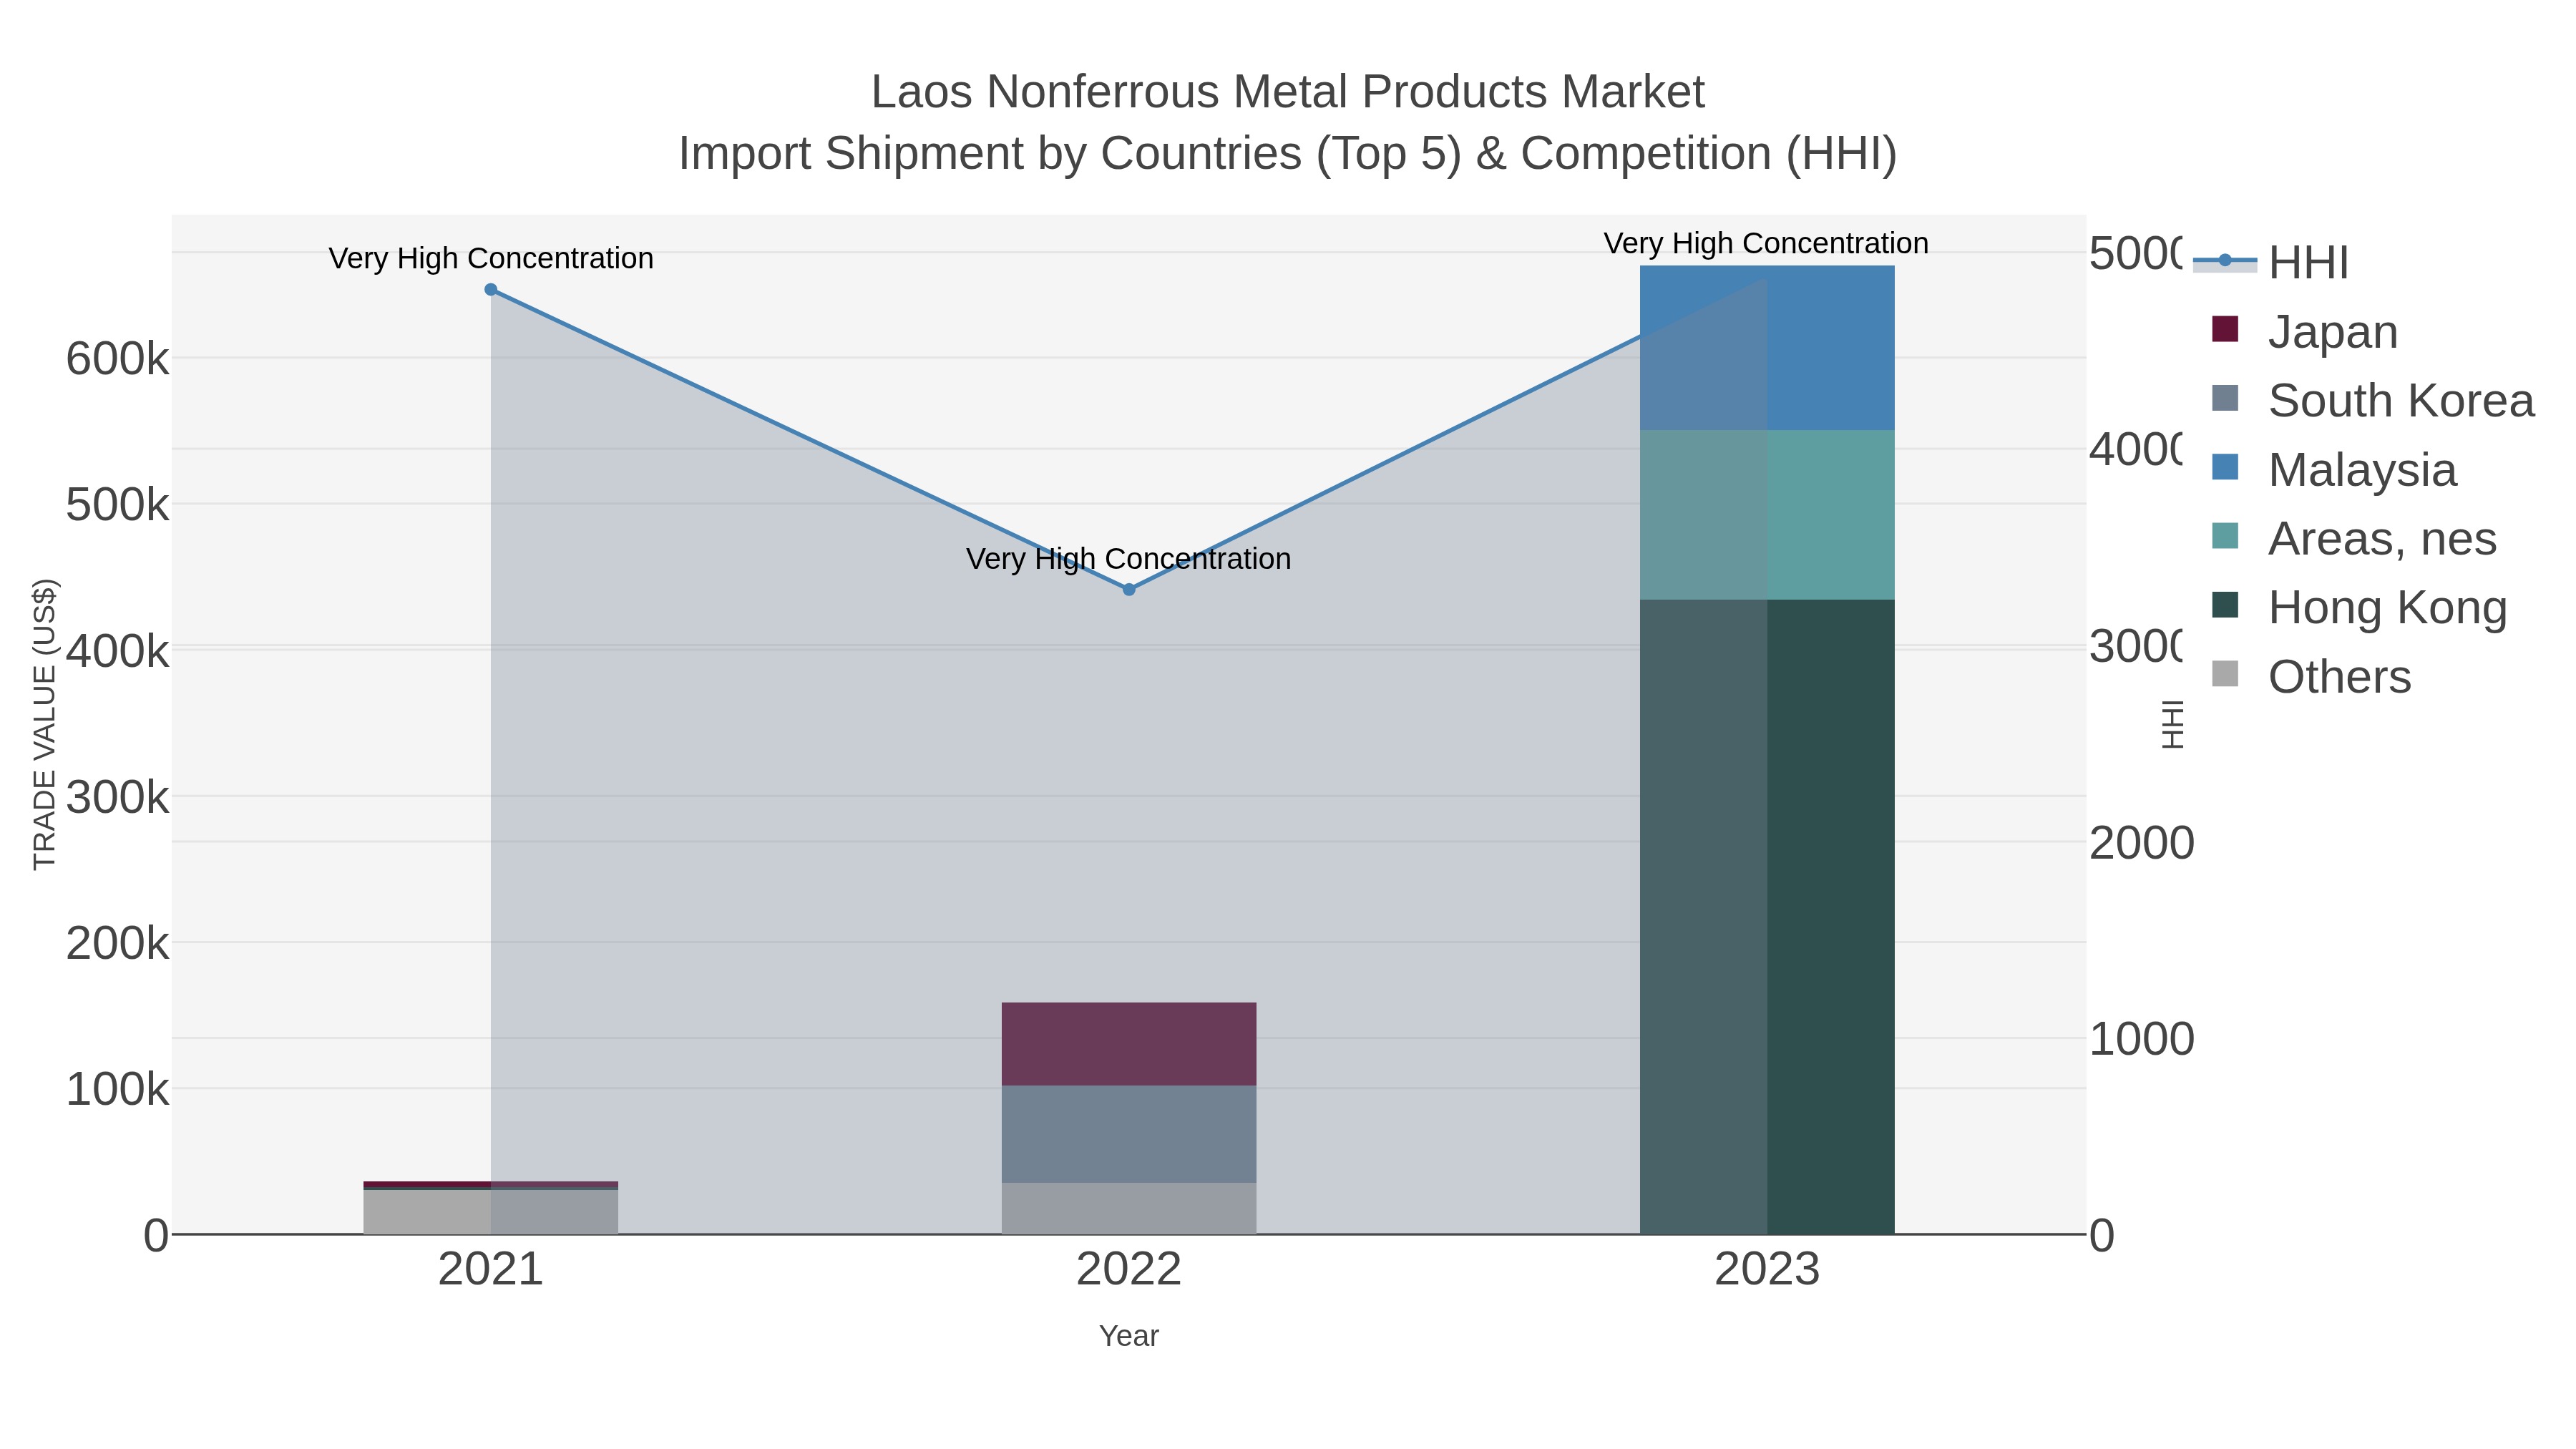Image resolution: width=2576 pixels, height=1449 pixels.
Task: Select the Malaysia bar segment in 2023
Action: pos(1767,348)
